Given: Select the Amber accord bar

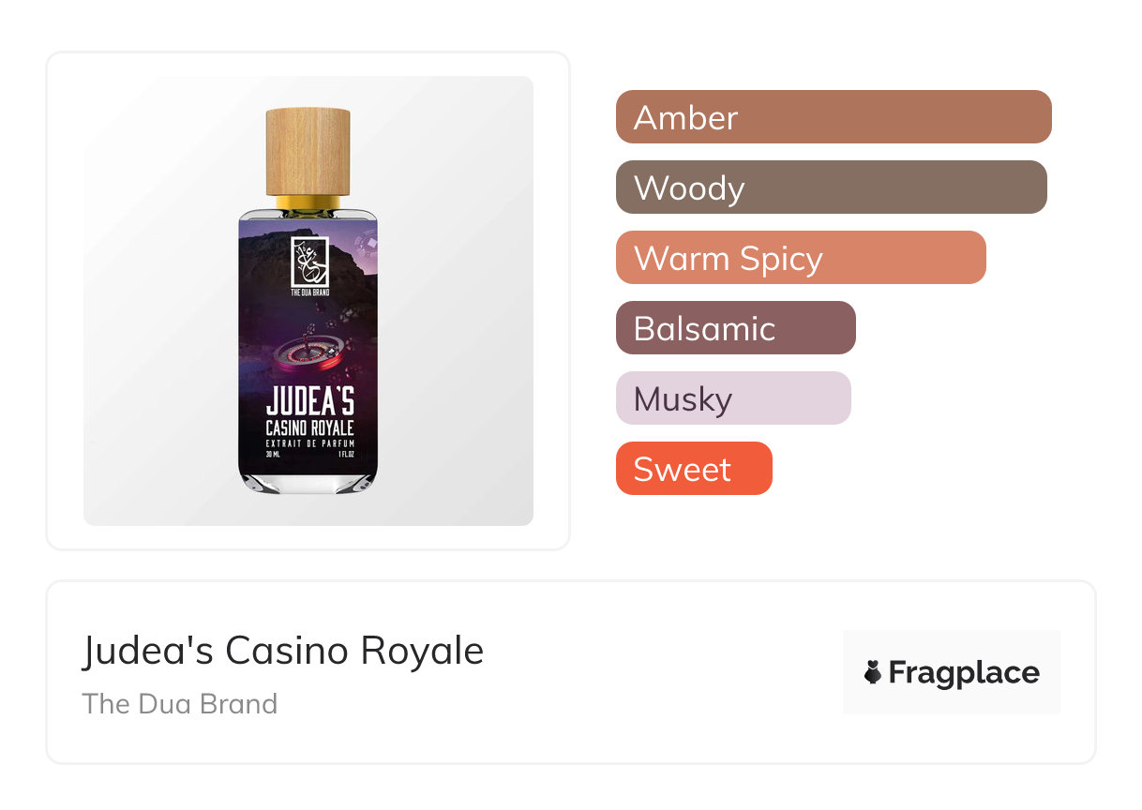Looking at the screenshot, I should coord(833,117).
